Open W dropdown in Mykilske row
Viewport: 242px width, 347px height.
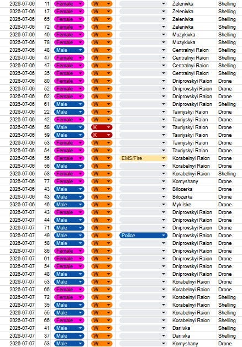coord(102,205)
